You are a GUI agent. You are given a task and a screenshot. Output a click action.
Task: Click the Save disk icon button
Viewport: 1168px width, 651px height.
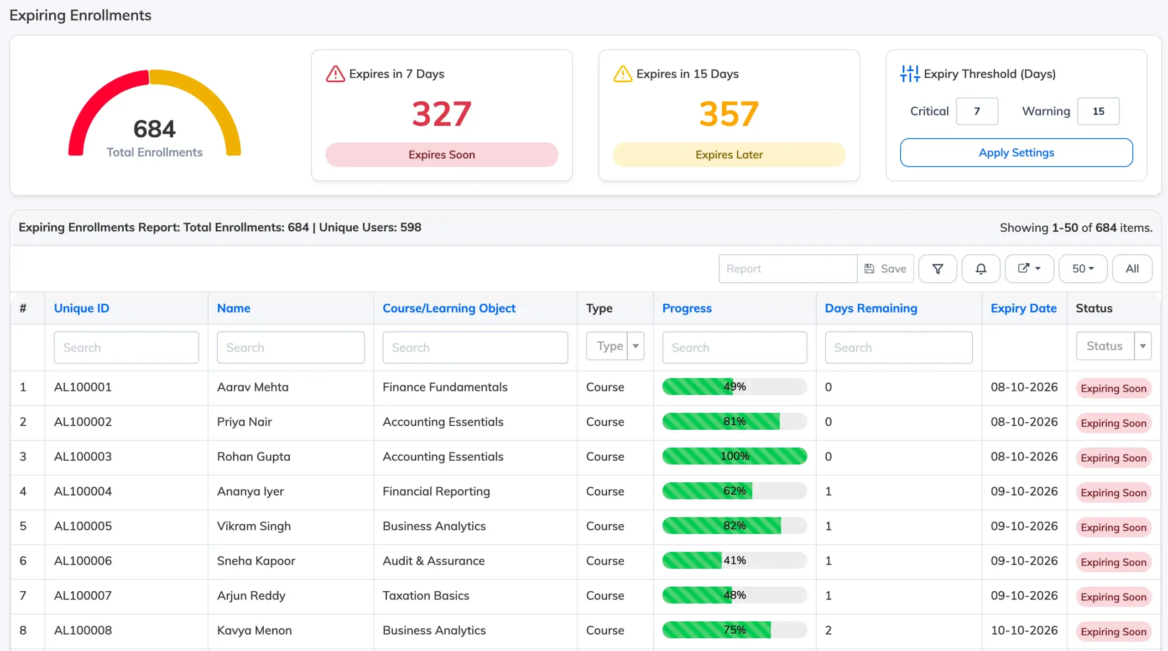885,269
